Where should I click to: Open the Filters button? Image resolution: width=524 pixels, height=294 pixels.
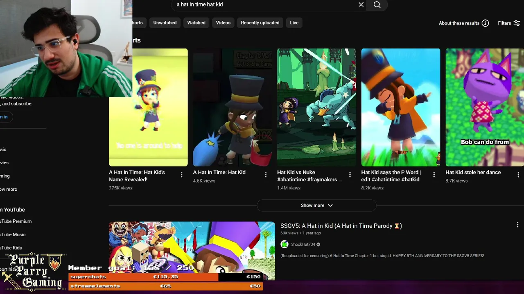pos(509,23)
